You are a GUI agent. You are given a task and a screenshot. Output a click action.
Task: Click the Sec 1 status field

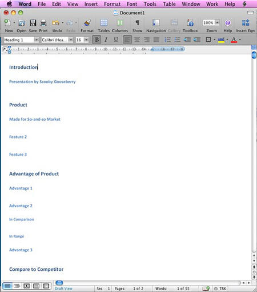[x=103, y=289]
